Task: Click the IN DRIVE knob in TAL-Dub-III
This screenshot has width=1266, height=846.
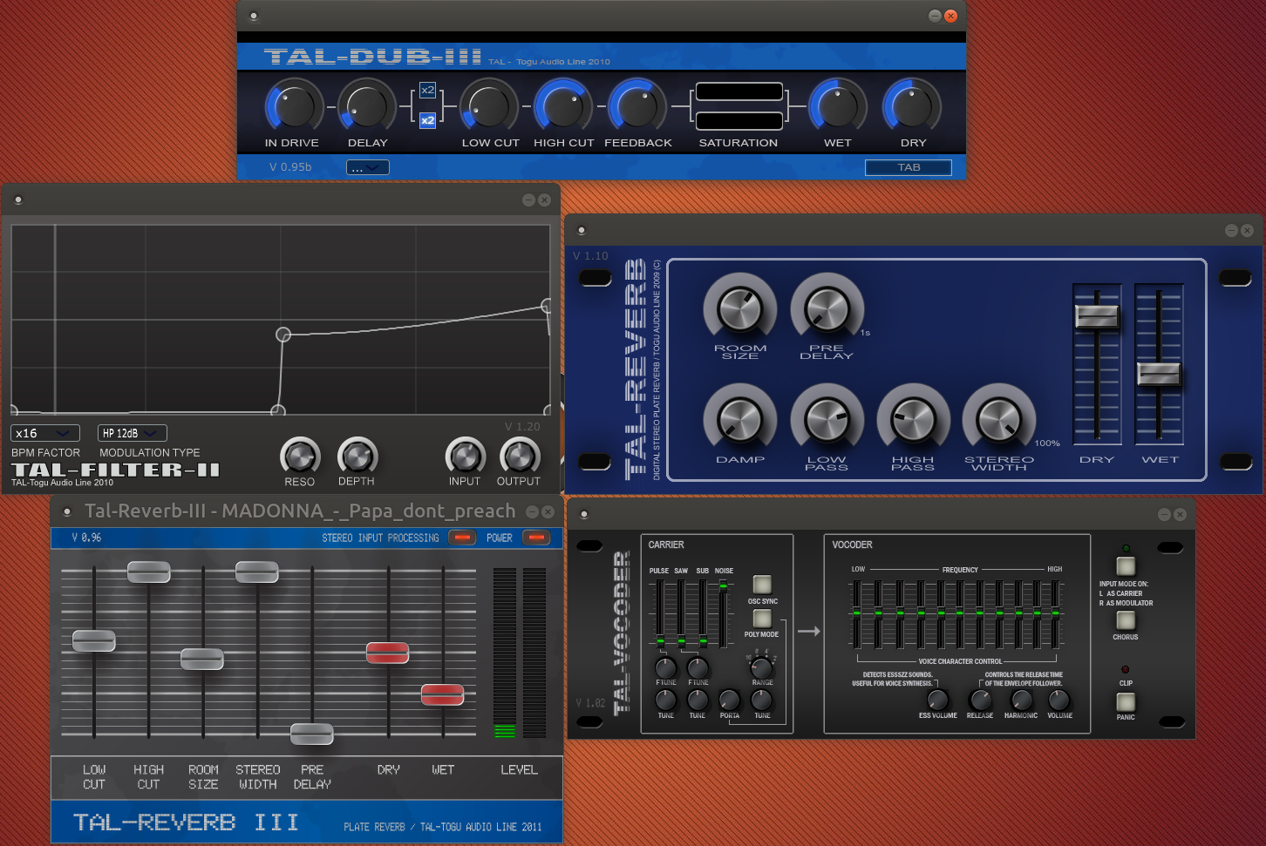Action: tap(293, 107)
